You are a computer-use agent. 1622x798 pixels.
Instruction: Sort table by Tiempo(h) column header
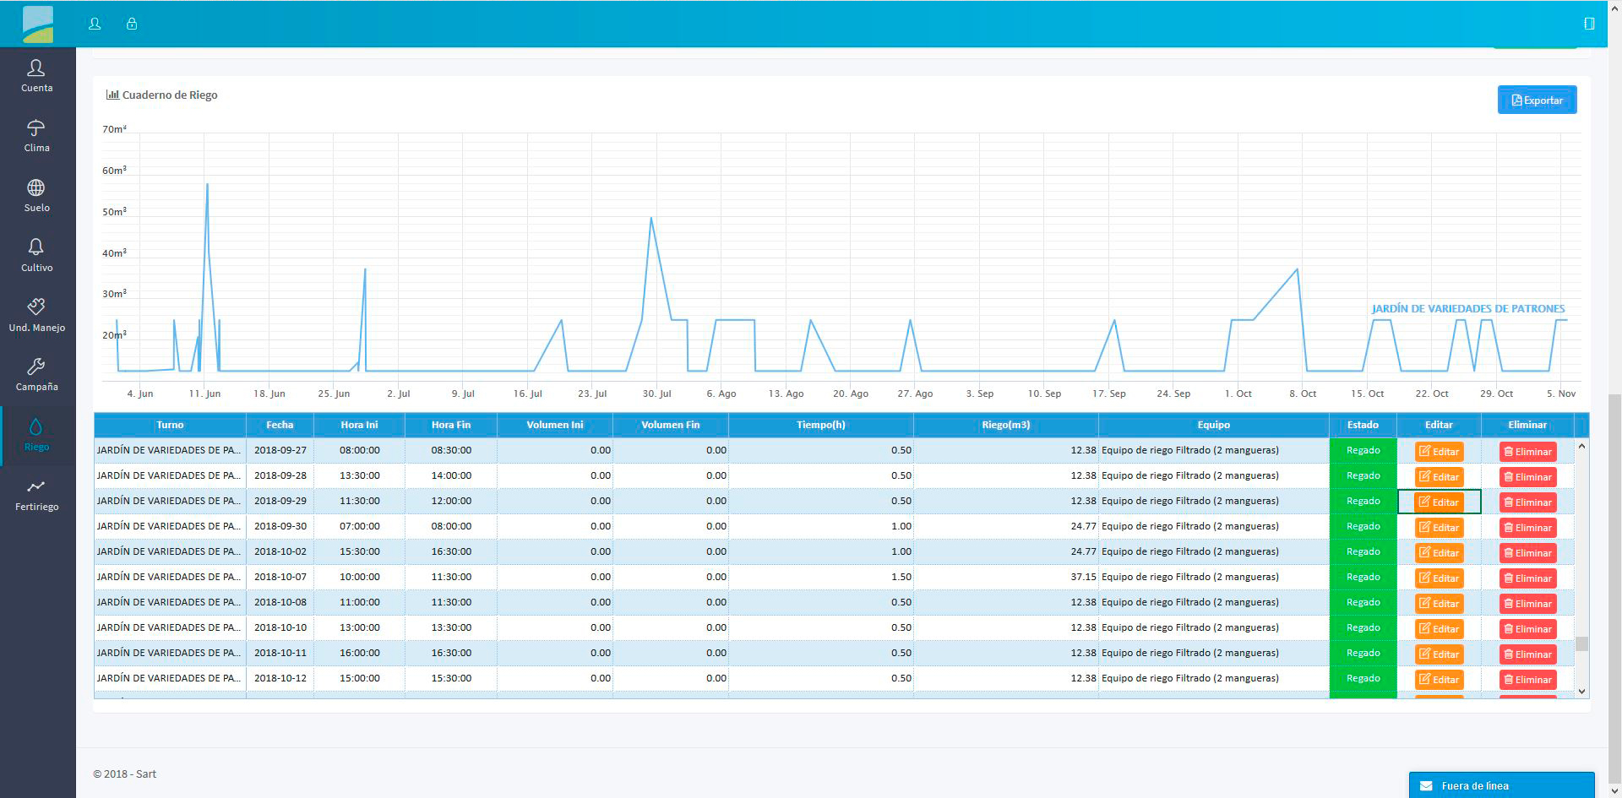(821, 425)
